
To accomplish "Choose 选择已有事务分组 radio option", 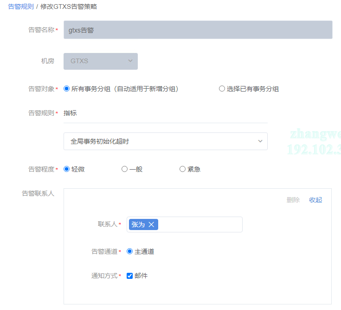I will (x=222, y=89).
